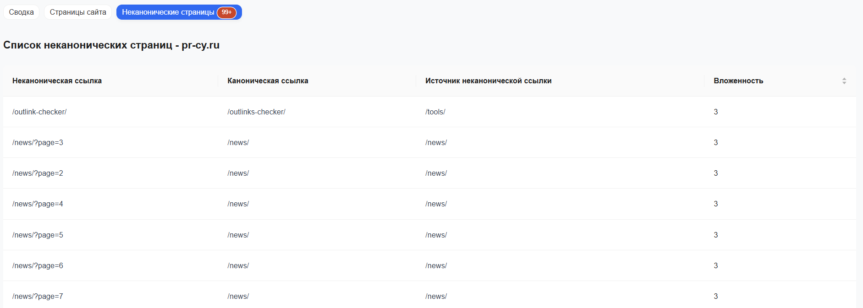This screenshot has height=308, width=863.
Task: Click Источник неканонической ссылки column header
Action: (488, 81)
